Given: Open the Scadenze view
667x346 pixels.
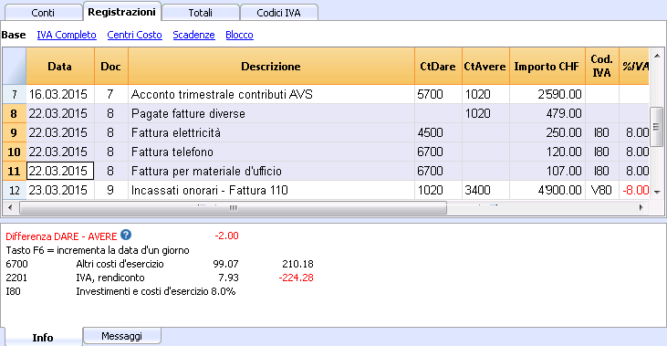Looking at the screenshot, I should (193, 35).
